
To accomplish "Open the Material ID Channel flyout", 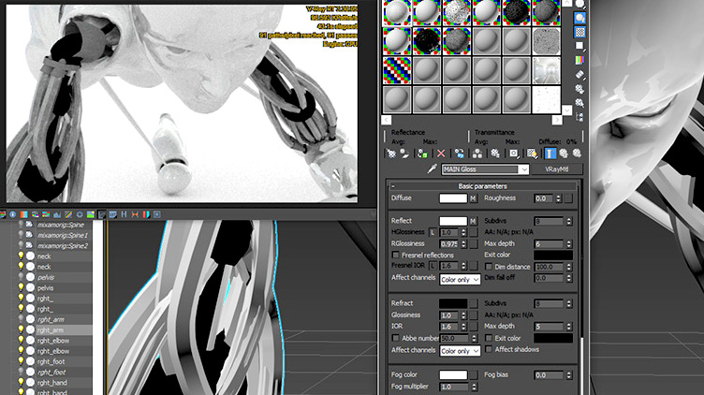I will 514,154.
